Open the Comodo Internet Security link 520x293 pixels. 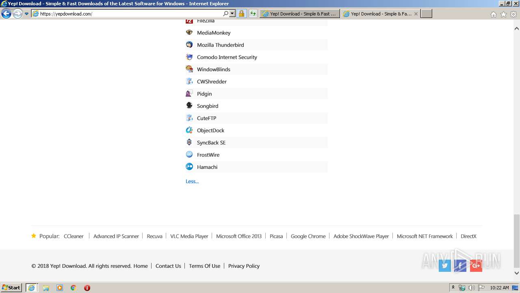(x=227, y=57)
